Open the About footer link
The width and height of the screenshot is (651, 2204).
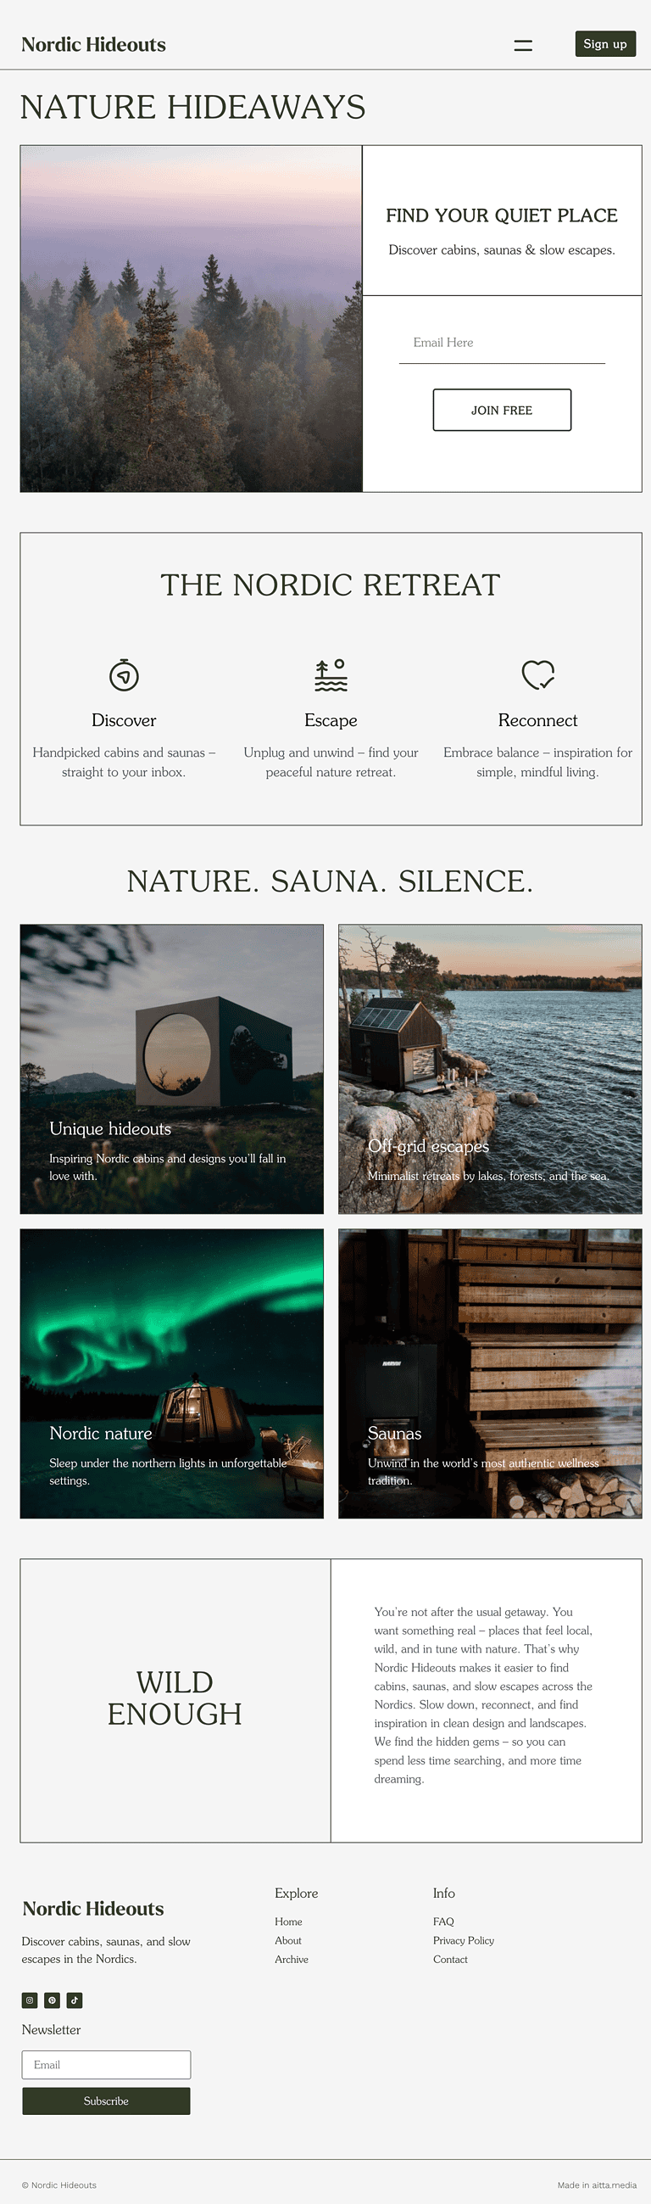(288, 1939)
